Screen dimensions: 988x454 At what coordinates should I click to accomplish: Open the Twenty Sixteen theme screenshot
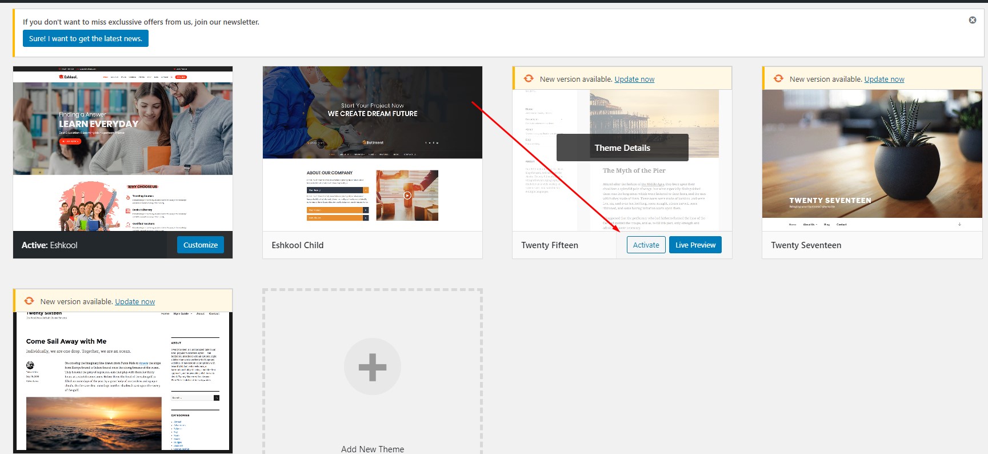tap(123, 381)
